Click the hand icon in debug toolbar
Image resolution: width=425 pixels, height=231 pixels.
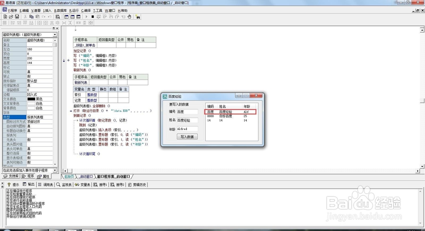[x=129, y=17]
